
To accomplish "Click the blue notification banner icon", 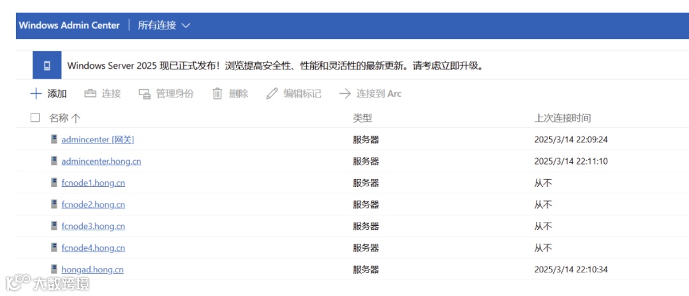I will (x=47, y=66).
